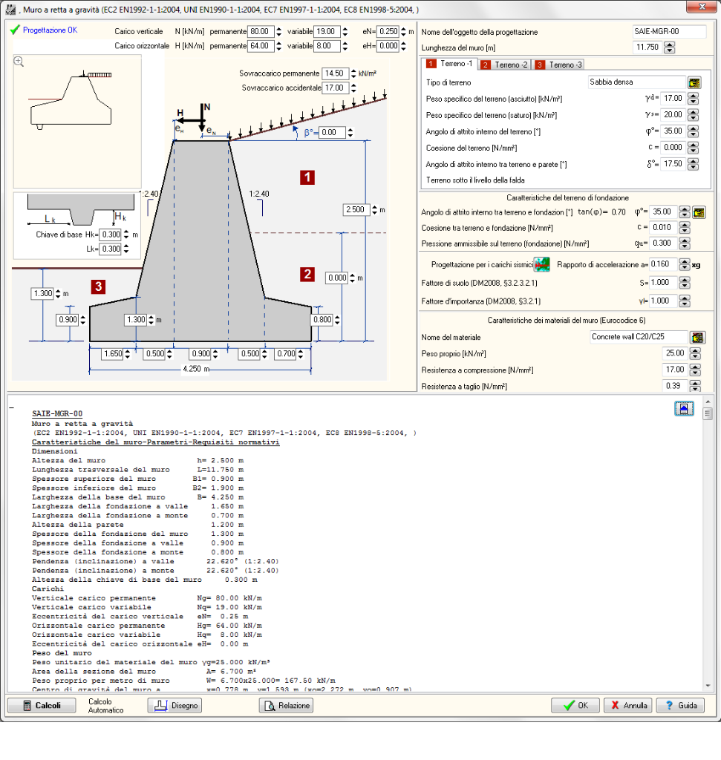Adjust acceleration ratio a stepper
The width and height of the screenshot is (721, 760).
click(x=684, y=264)
